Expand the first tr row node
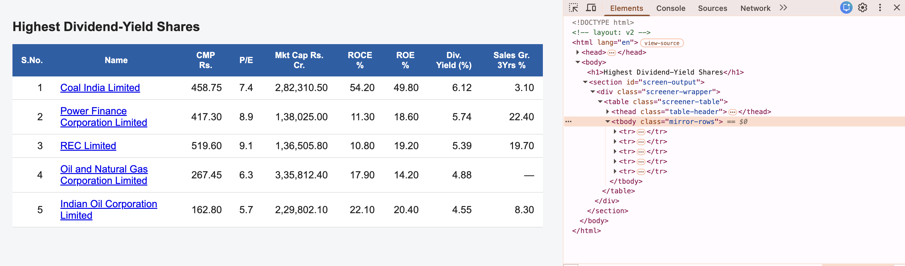Viewport: 905px width, 266px height. [615, 131]
